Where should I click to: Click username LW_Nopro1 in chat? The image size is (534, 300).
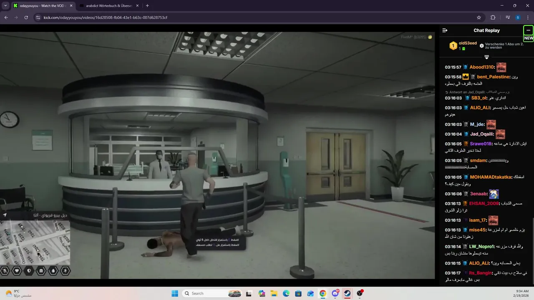click(x=481, y=247)
